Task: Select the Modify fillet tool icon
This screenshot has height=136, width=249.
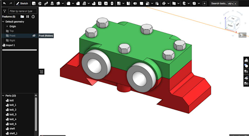Action: coord(164,3)
